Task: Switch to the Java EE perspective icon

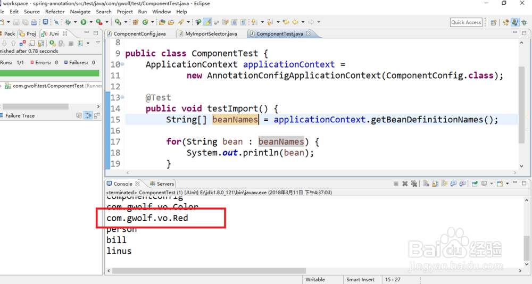Action: (x=506, y=22)
